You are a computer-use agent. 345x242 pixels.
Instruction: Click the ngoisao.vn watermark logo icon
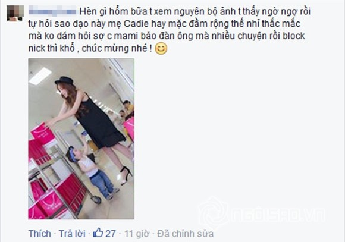pyautogui.click(x=213, y=213)
